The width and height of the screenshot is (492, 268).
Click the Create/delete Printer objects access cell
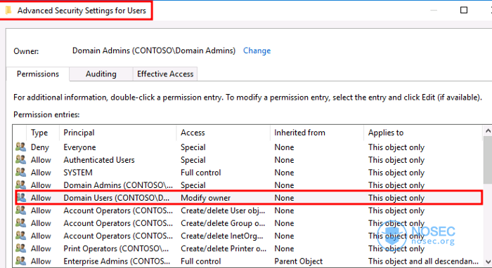(224, 248)
